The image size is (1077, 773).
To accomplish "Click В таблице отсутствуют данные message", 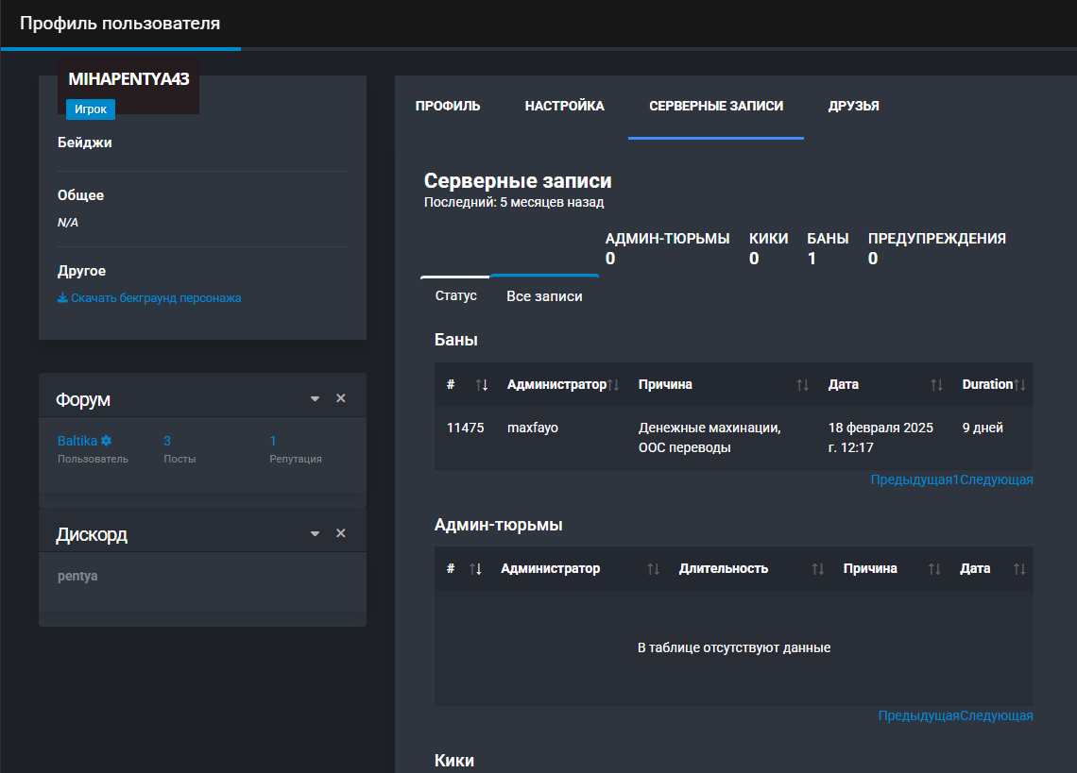I will coord(733,647).
